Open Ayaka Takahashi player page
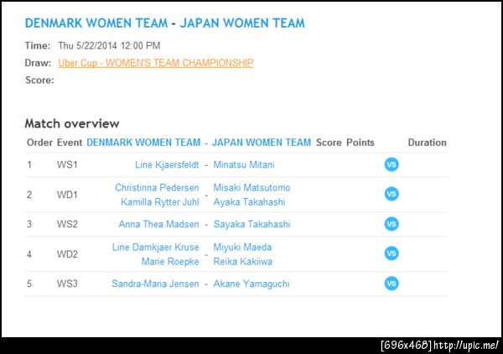 248,202
